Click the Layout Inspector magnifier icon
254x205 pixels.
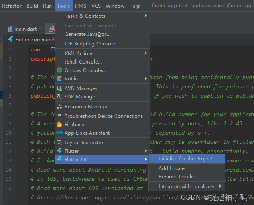click(59, 143)
